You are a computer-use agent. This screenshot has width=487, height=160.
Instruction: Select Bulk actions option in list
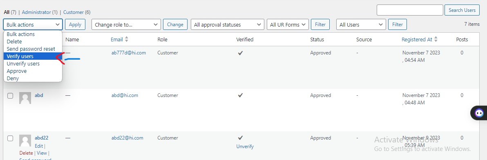pos(33,34)
